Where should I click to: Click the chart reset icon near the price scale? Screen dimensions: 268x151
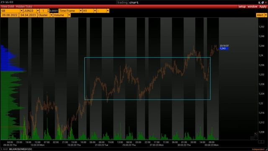pyautogui.click(x=256, y=134)
